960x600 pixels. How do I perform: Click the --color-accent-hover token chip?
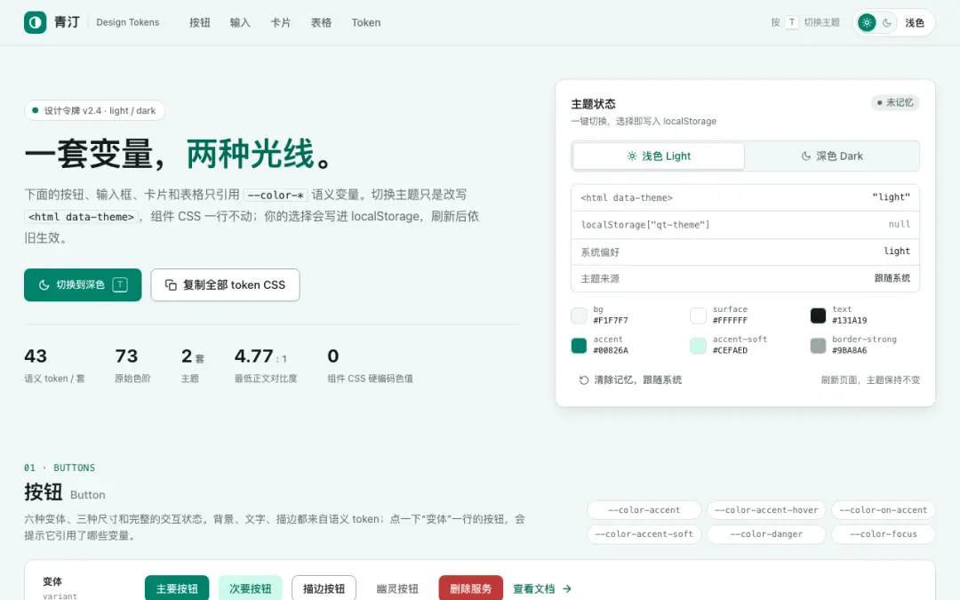tap(766, 510)
